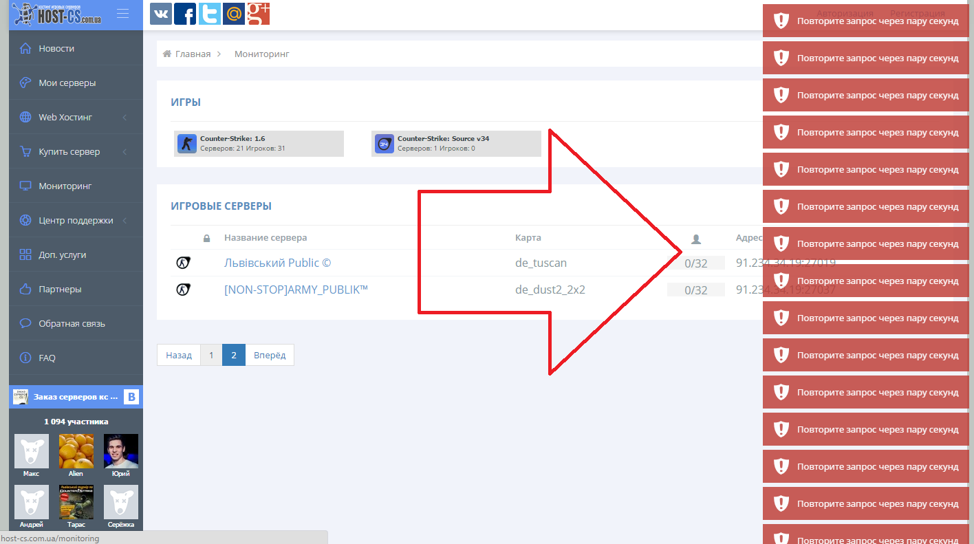This screenshot has height=544, width=974.
Task: Click the Купить сервер cart icon
Action: (25, 151)
